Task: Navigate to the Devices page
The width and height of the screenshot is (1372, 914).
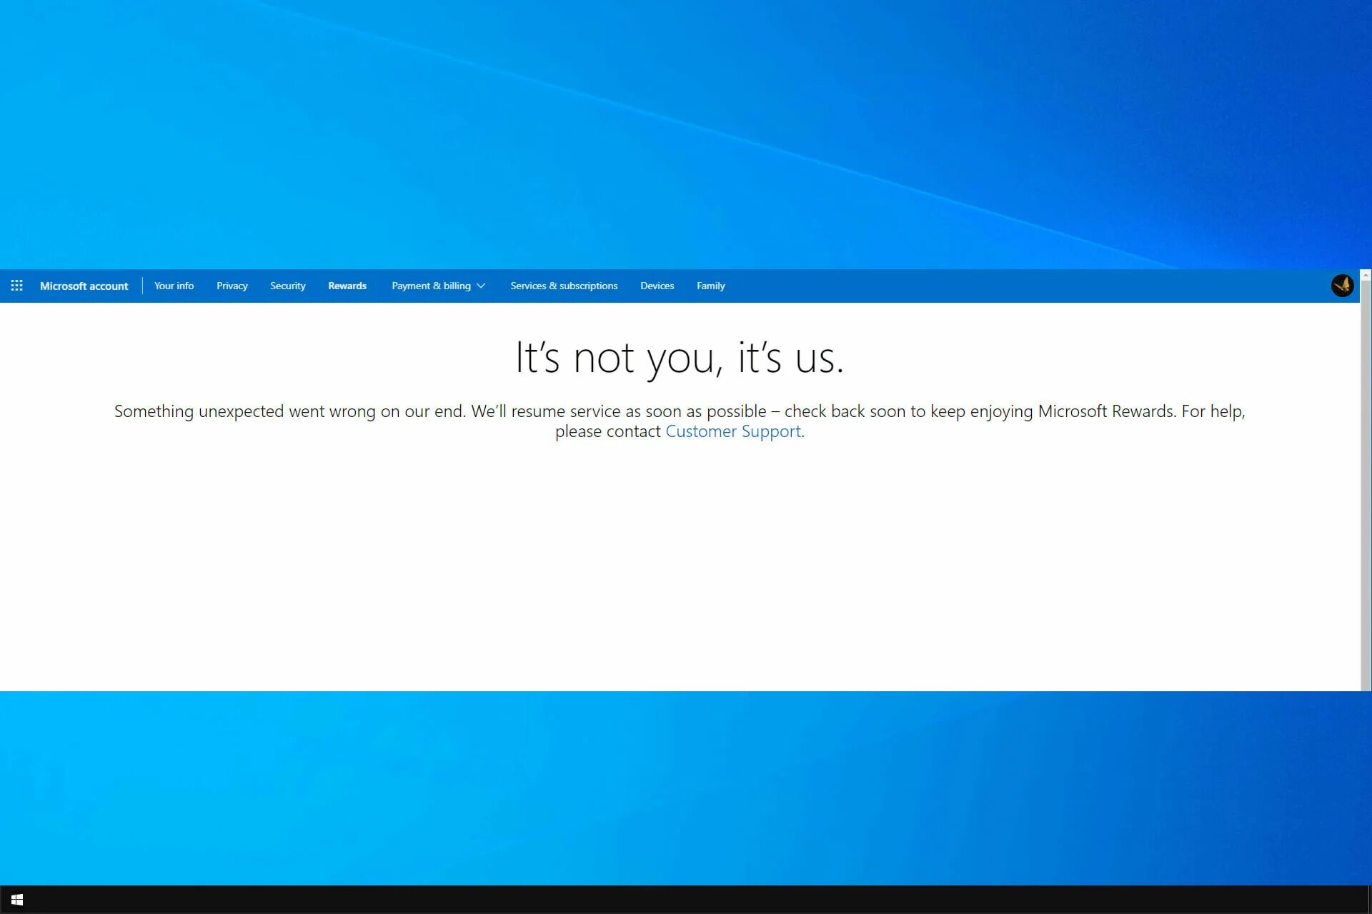Action: [x=657, y=286]
